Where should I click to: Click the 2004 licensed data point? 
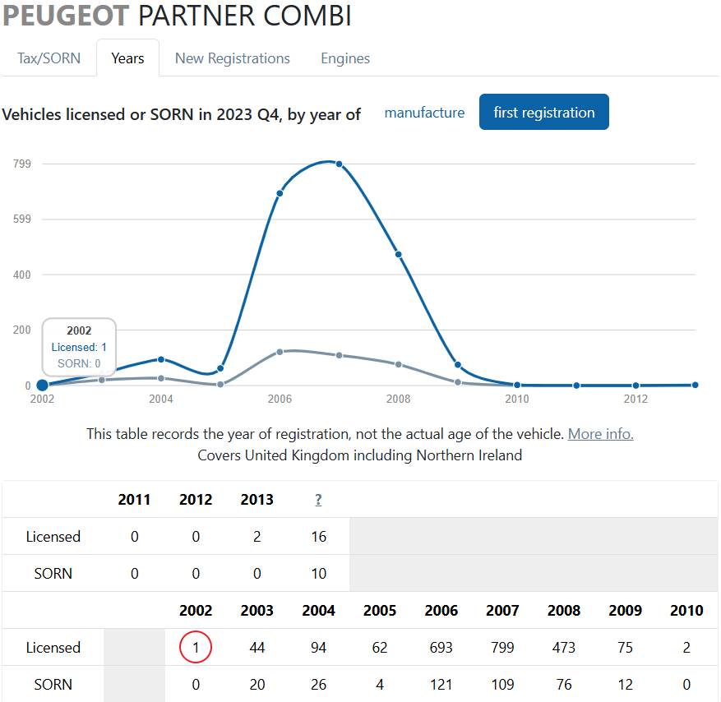pyautogui.click(x=161, y=359)
